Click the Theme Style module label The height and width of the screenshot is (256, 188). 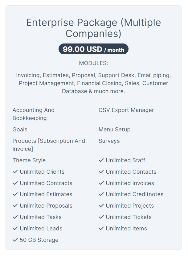click(29, 160)
